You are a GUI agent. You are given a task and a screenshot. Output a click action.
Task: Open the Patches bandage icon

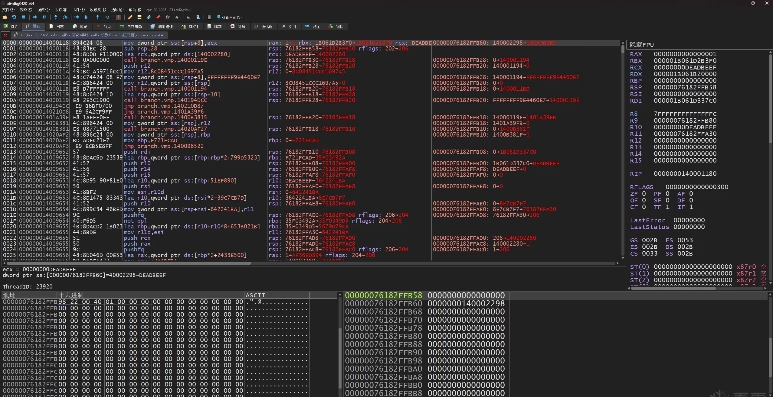tap(130, 17)
